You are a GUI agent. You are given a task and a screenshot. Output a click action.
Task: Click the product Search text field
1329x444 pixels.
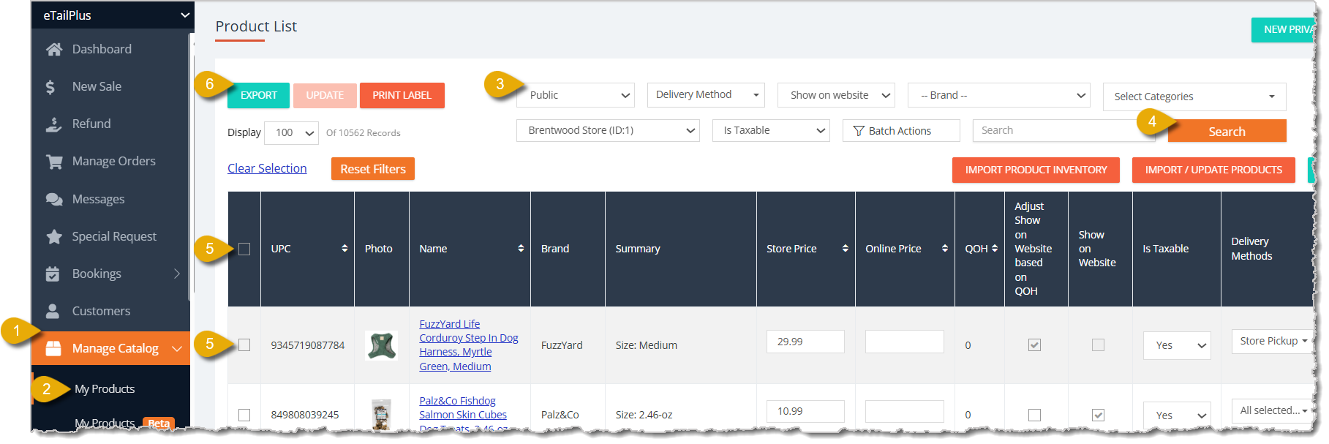tap(1064, 130)
